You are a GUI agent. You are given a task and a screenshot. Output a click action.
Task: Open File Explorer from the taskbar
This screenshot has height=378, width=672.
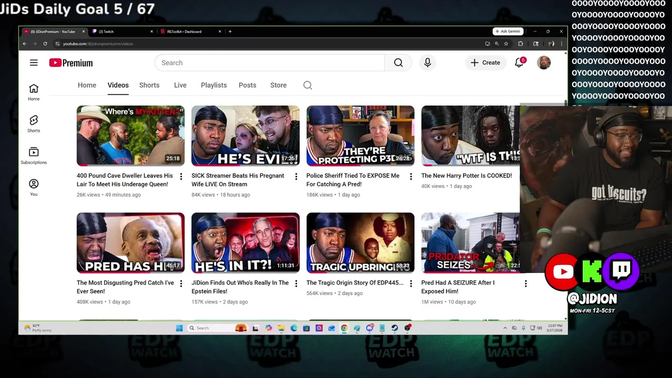point(281,328)
